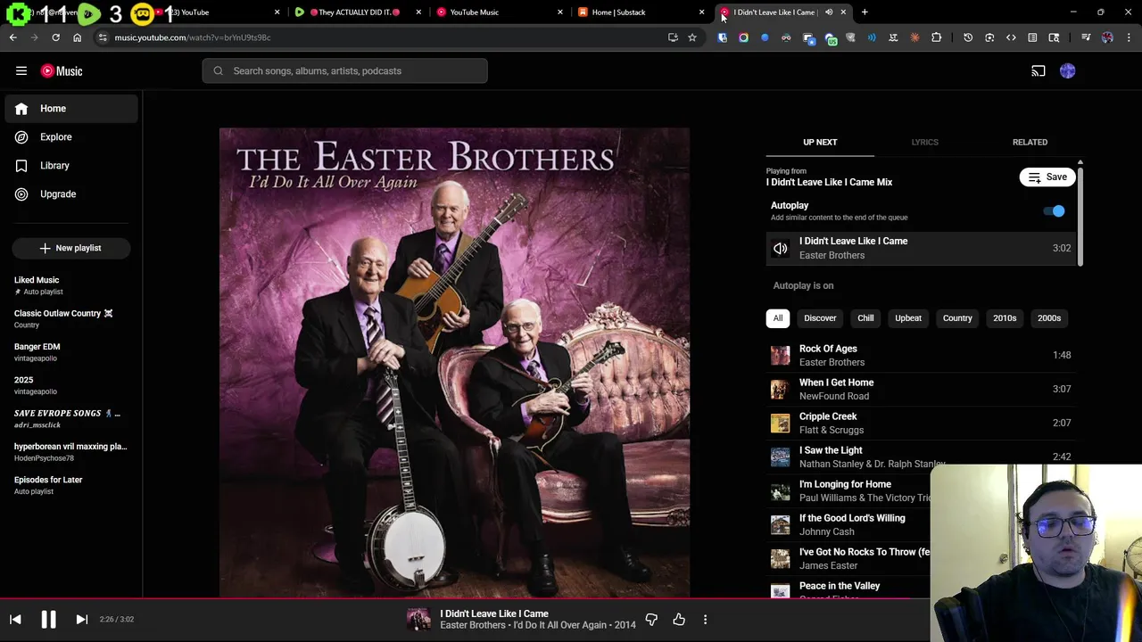Open the Library section
The width and height of the screenshot is (1142, 642).
[x=71, y=166]
